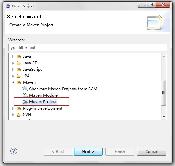The height and width of the screenshot is (166, 175).
Task: Focus the type filter text field
Action: tap(87, 48)
